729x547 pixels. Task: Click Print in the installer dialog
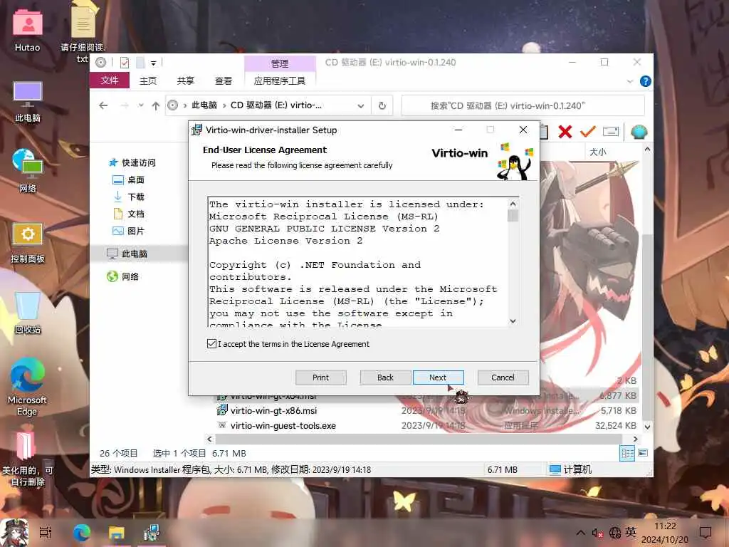point(321,377)
